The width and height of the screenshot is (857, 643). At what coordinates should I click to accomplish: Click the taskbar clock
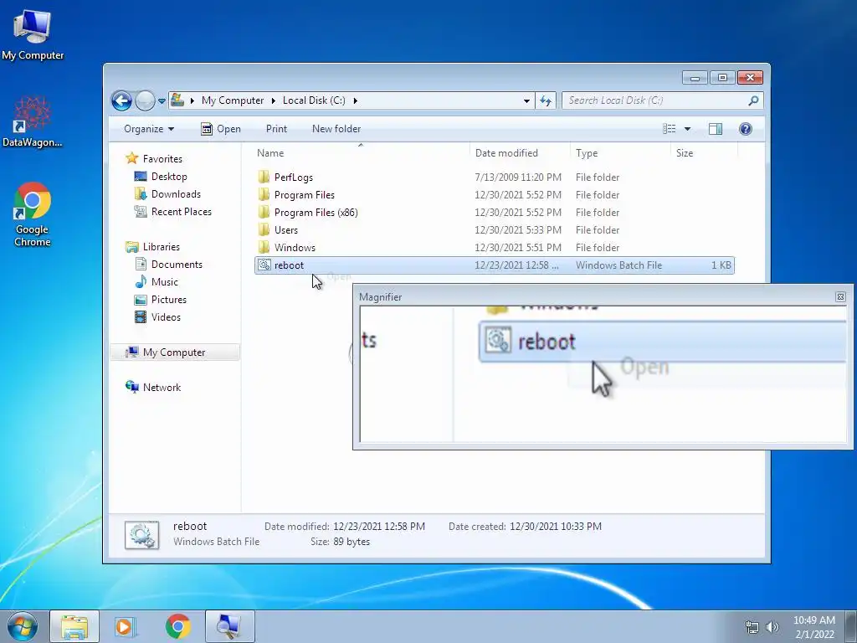point(814,627)
